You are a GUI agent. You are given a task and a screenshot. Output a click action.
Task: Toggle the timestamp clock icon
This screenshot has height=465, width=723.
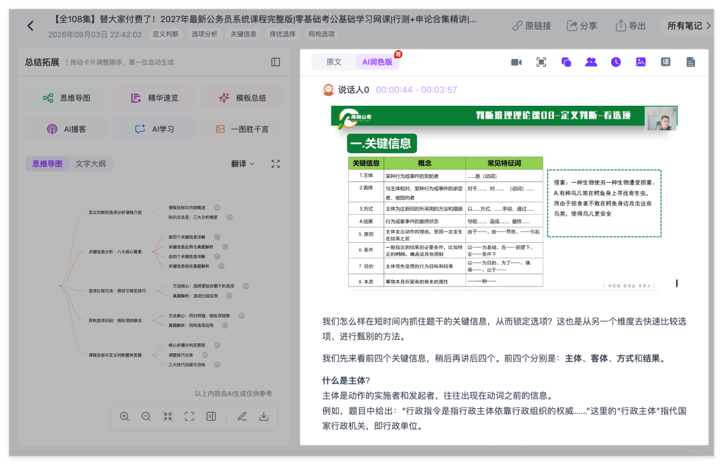(616, 62)
